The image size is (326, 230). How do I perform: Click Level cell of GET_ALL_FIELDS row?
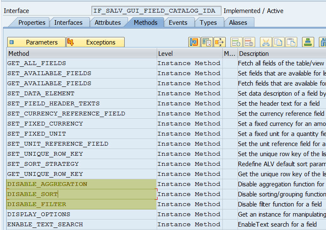190,63
